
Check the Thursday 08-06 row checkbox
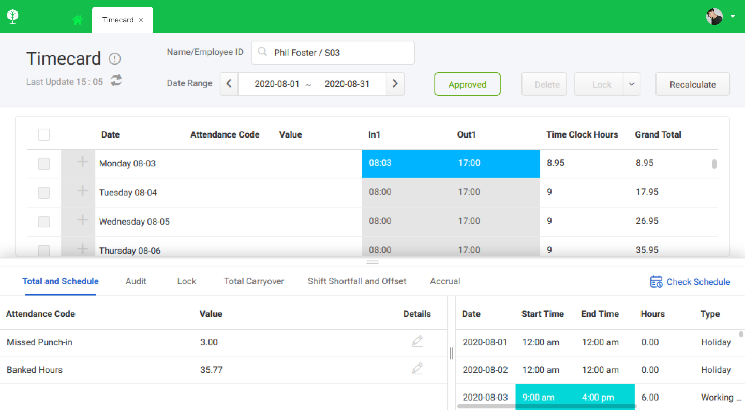pos(44,250)
